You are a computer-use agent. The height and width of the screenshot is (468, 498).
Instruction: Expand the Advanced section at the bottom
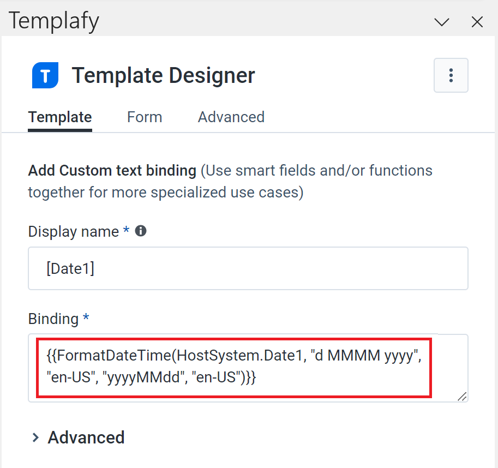(86, 437)
